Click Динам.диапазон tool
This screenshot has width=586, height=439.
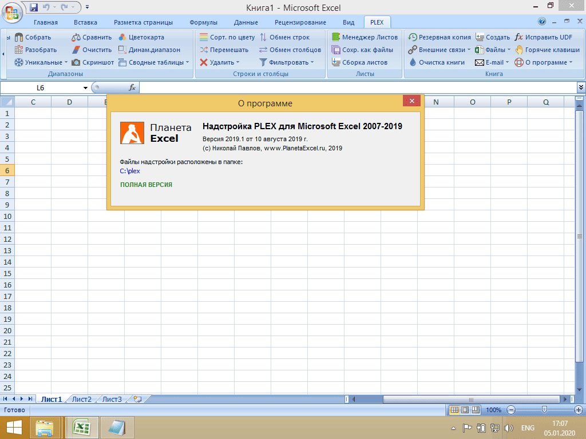point(149,50)
